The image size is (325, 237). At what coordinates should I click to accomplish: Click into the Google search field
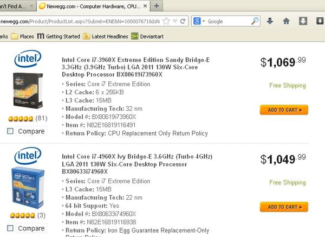(x=227, y=21)
